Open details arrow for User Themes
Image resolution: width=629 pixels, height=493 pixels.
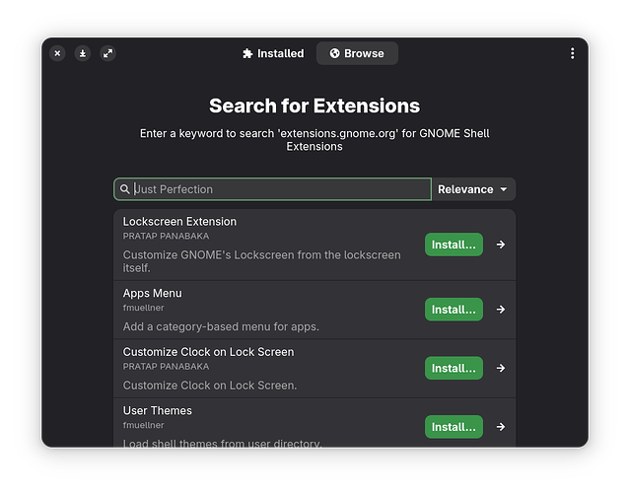click(x=501, y=427)
